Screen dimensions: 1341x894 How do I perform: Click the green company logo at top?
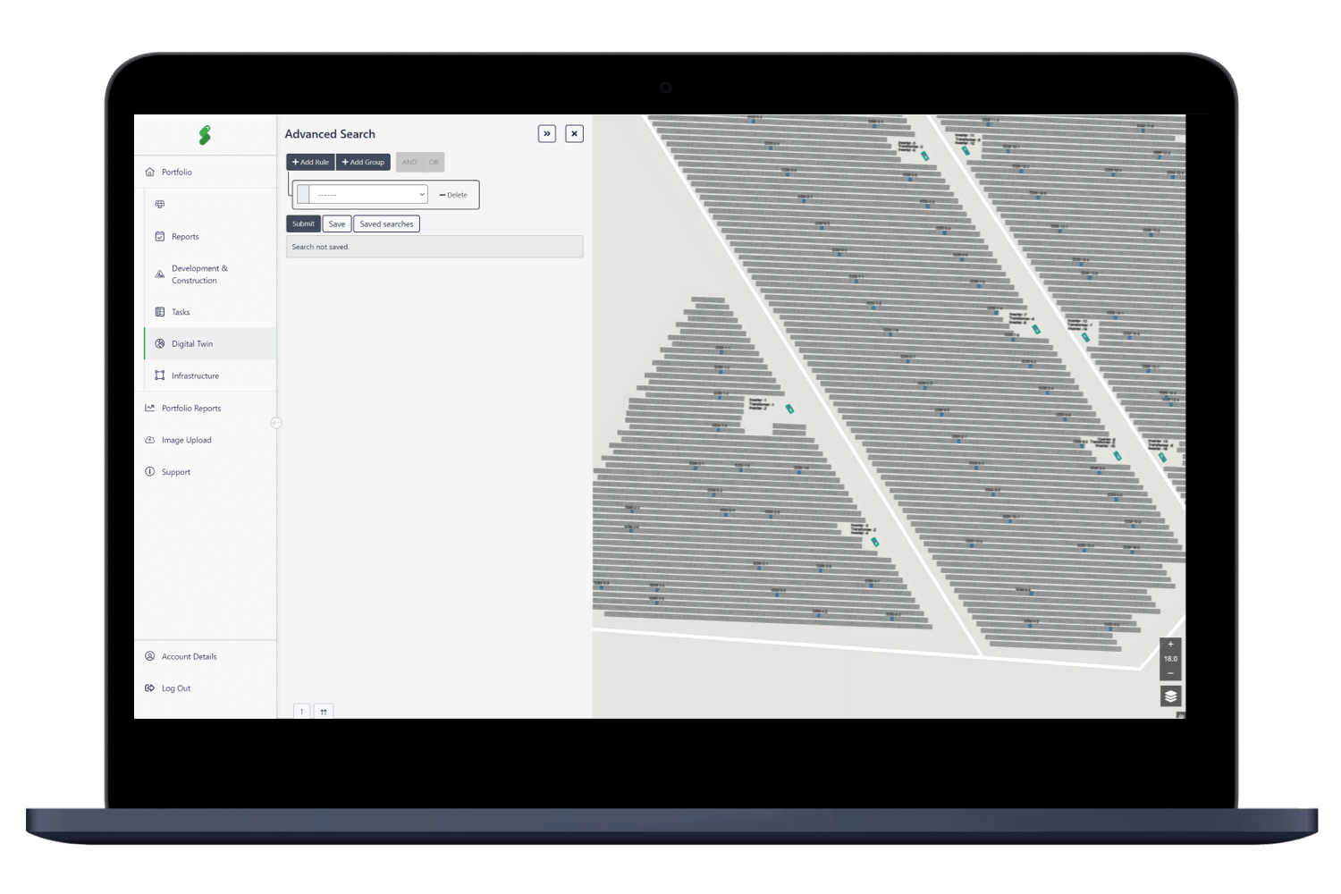[206, 134]
